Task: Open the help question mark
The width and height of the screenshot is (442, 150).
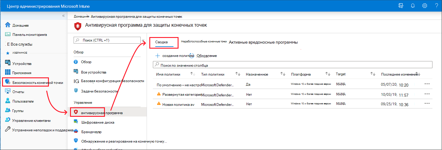Action: pyautogui.click(x=436, y=6)
